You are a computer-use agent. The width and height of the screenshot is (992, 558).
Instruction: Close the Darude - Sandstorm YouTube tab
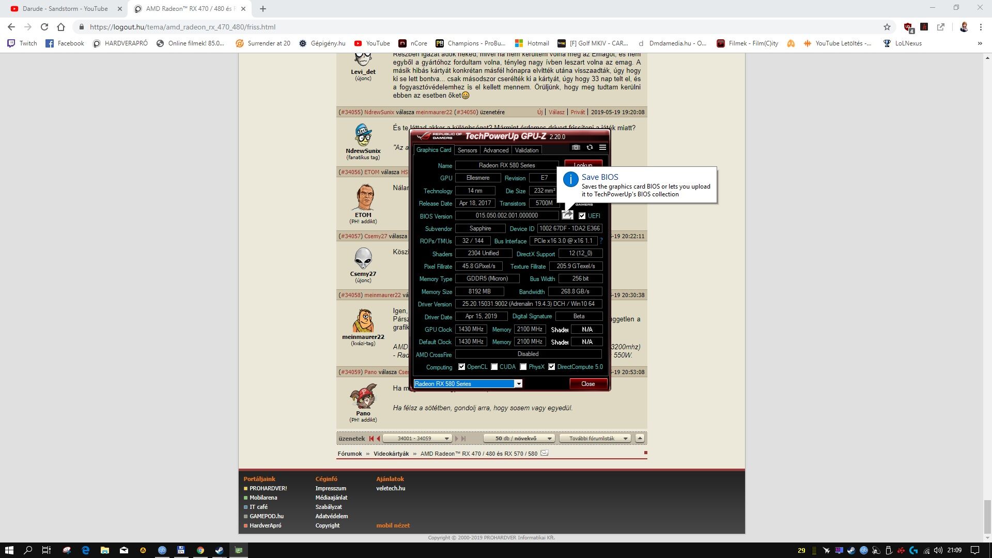tap(120, 9)
